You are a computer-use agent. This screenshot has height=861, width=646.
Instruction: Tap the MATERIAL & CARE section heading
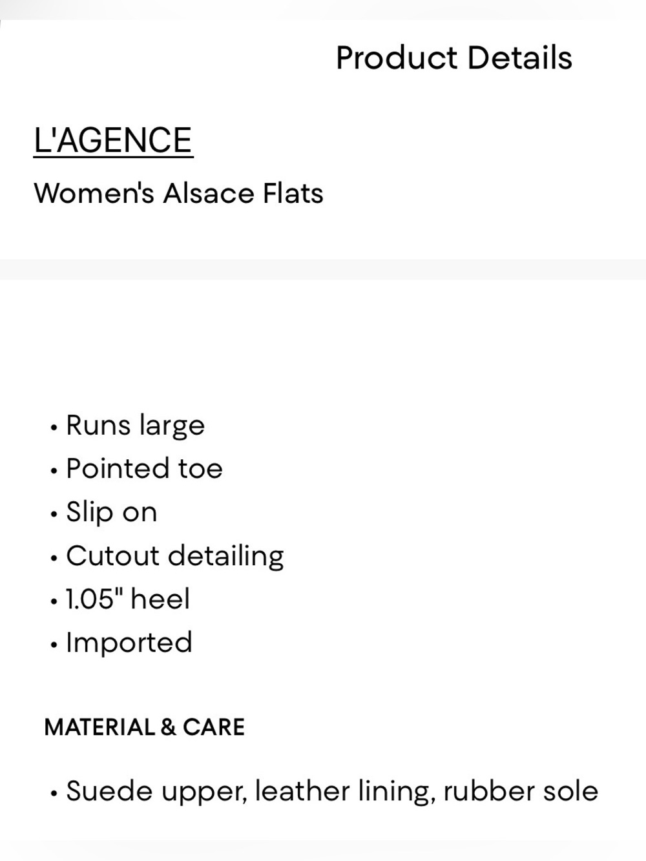144,727
